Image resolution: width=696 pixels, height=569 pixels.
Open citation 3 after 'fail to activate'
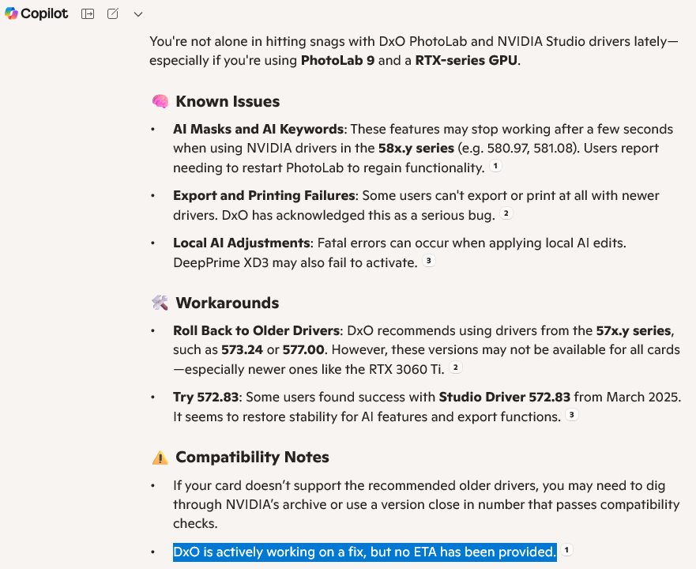pyautogui.click(x=429, y=262)
